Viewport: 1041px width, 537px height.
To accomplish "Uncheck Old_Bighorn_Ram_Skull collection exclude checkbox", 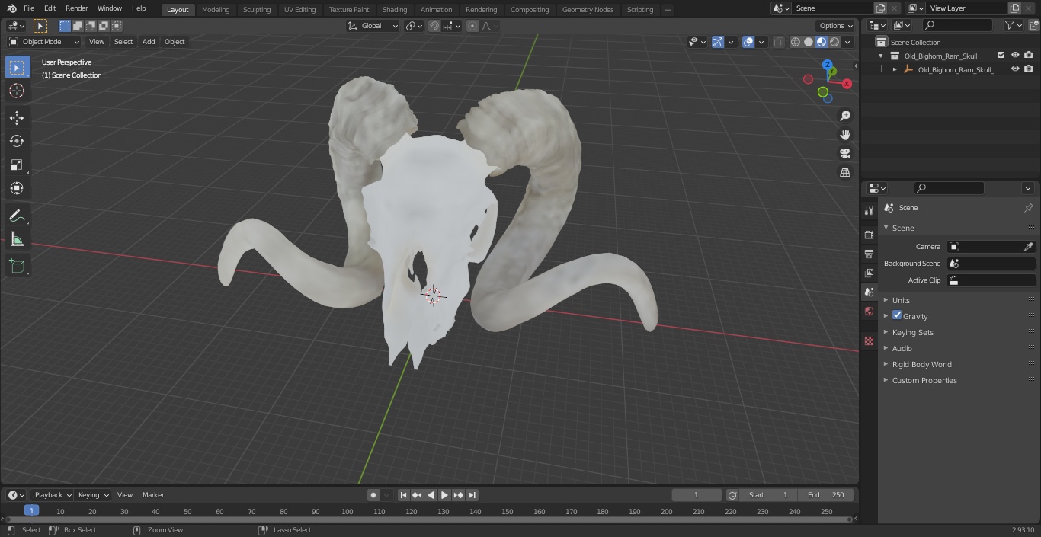I will (1001, 56).
